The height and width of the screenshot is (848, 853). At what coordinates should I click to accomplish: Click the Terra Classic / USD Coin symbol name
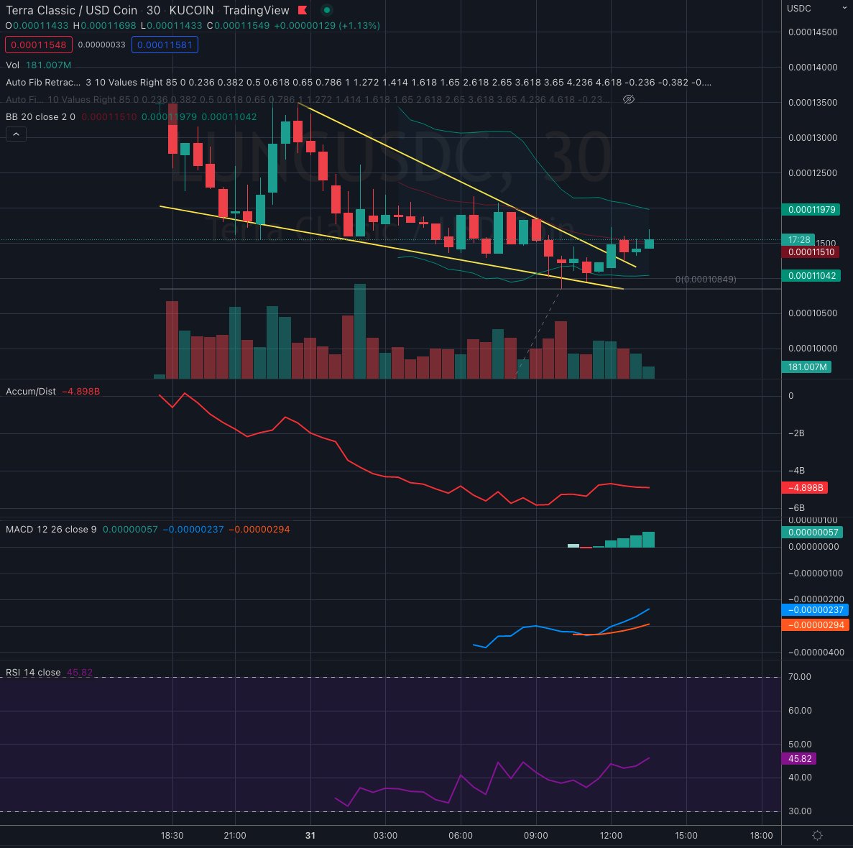coord(70,10)
